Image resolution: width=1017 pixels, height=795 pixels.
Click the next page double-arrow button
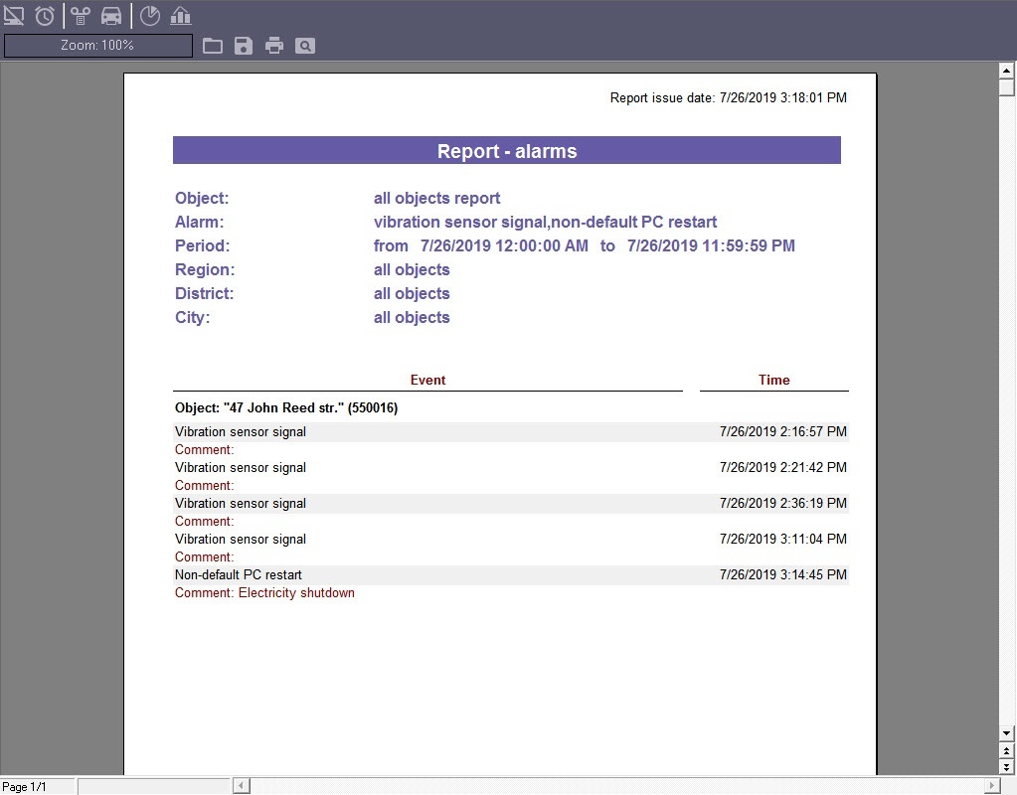1006,767
